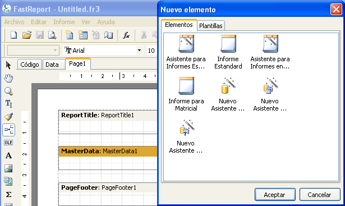This screenshot has height=206, width=345.
Task: Expand the Arial font dropdown
Action: click(x=139, y=51)
